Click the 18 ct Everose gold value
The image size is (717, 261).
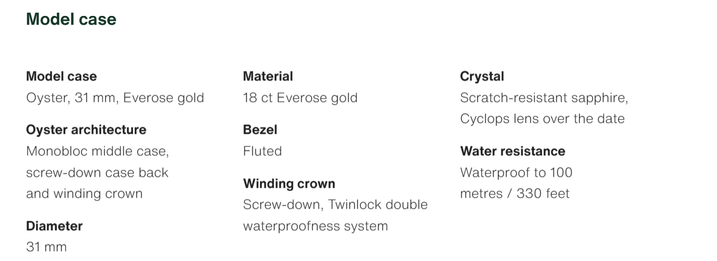click(x=300, y=98)
